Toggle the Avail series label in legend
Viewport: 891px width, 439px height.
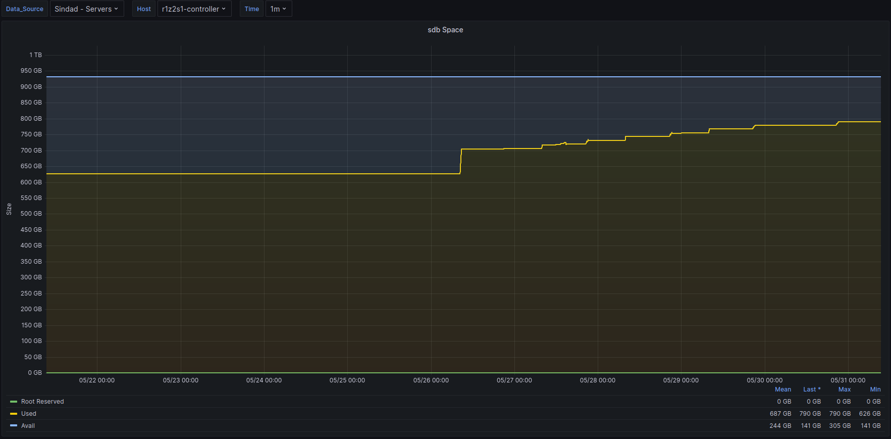[28, 426]
